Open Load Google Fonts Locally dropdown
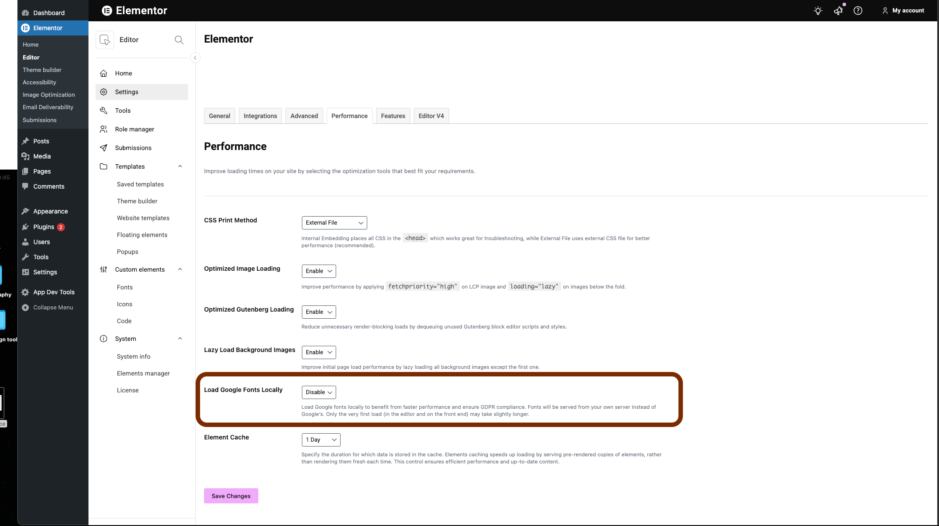Screen dimensions: 939x526 coord(319,392)
